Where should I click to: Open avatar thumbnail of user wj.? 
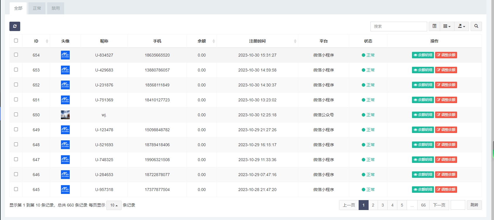point(65,115)
